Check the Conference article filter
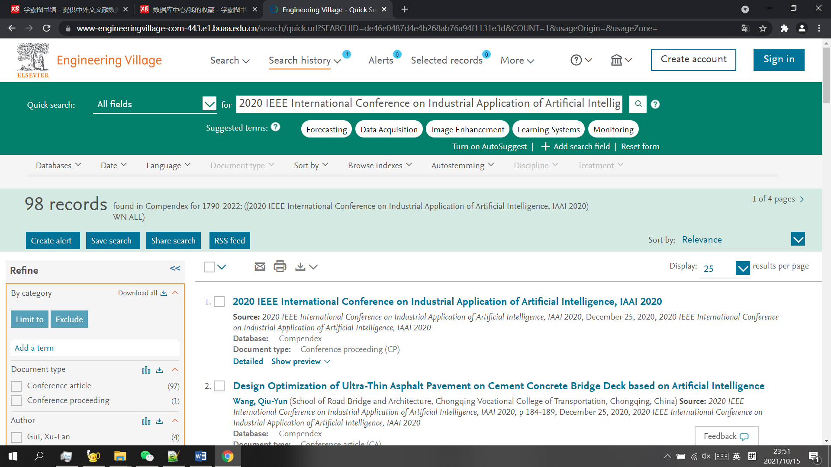 [16, 386]
